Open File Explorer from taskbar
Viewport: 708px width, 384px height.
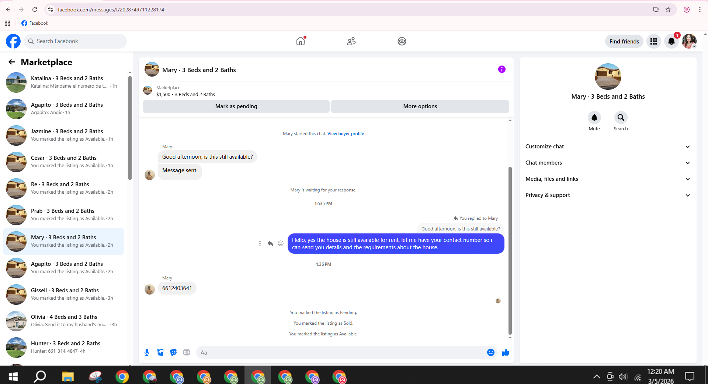(68, 376)
